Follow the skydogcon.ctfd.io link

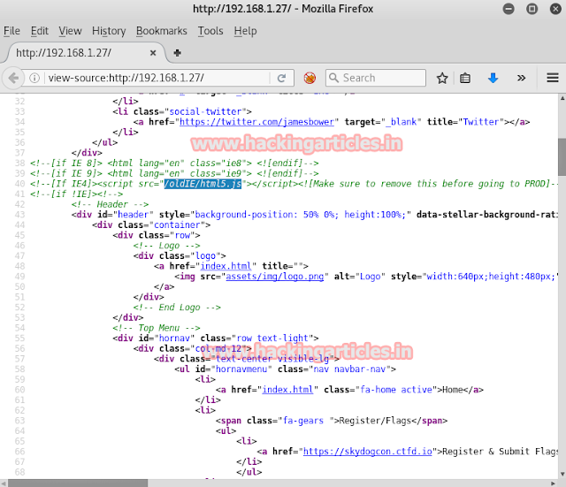368,452
